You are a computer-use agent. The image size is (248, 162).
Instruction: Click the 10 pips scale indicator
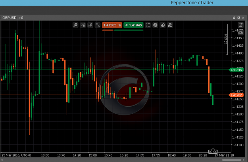click(x=226, y=39)
